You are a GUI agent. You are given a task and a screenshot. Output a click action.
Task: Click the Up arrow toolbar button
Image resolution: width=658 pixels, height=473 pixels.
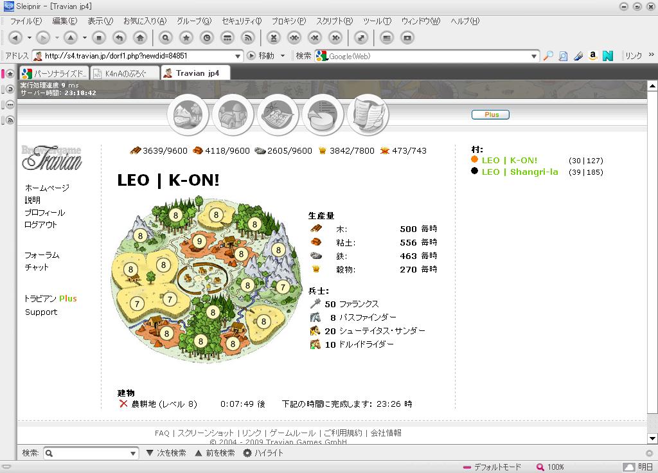71,38
